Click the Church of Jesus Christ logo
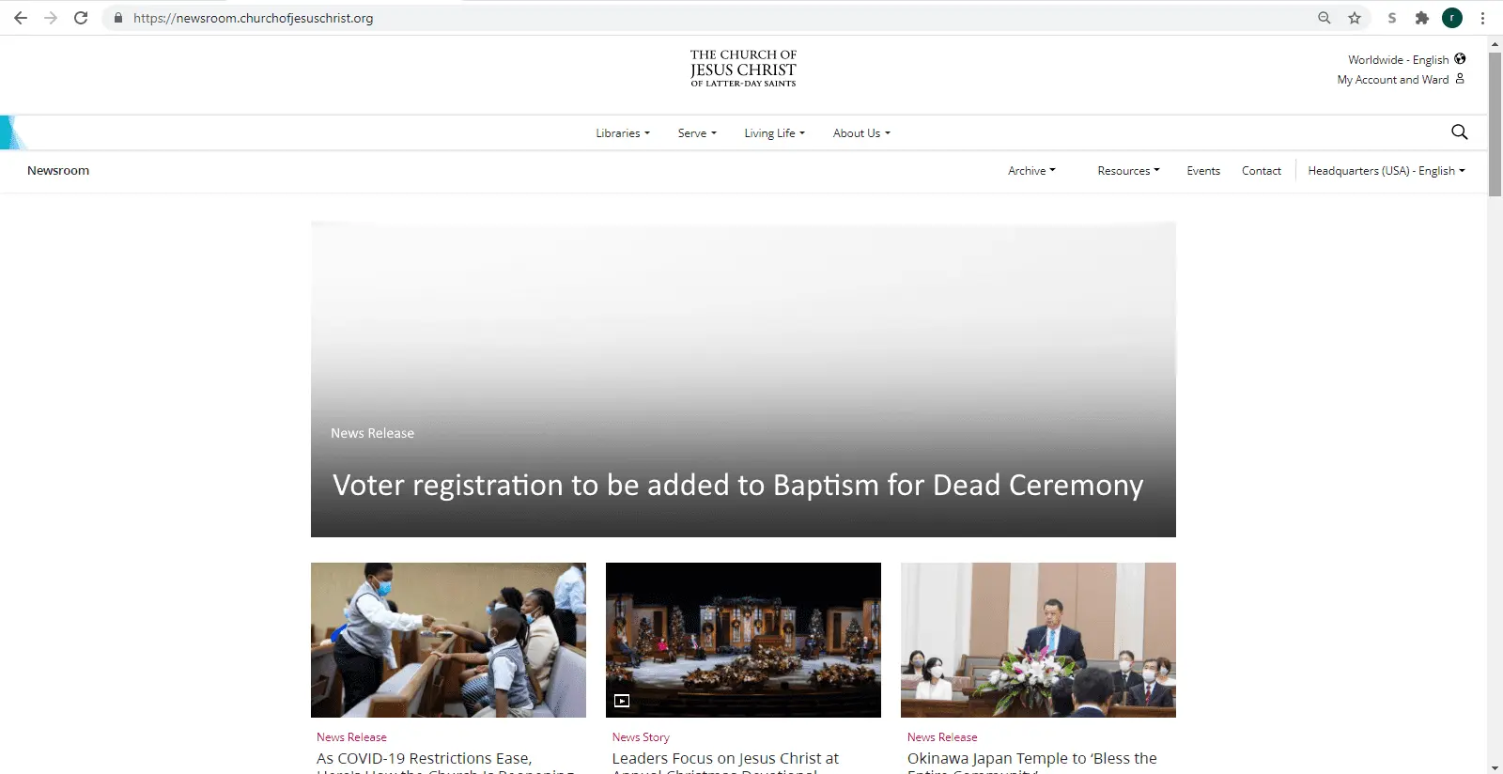The image size is (1503, 774). click(x=743, y=69)
